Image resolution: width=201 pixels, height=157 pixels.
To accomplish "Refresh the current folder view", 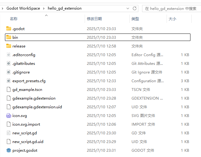I will (135, 8).
